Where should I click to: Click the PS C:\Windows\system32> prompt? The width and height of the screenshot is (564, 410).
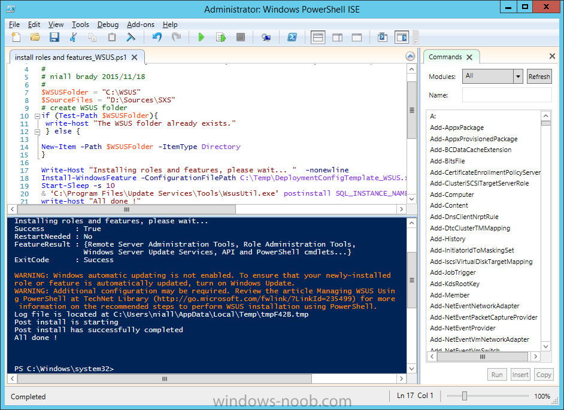[64, 369]
